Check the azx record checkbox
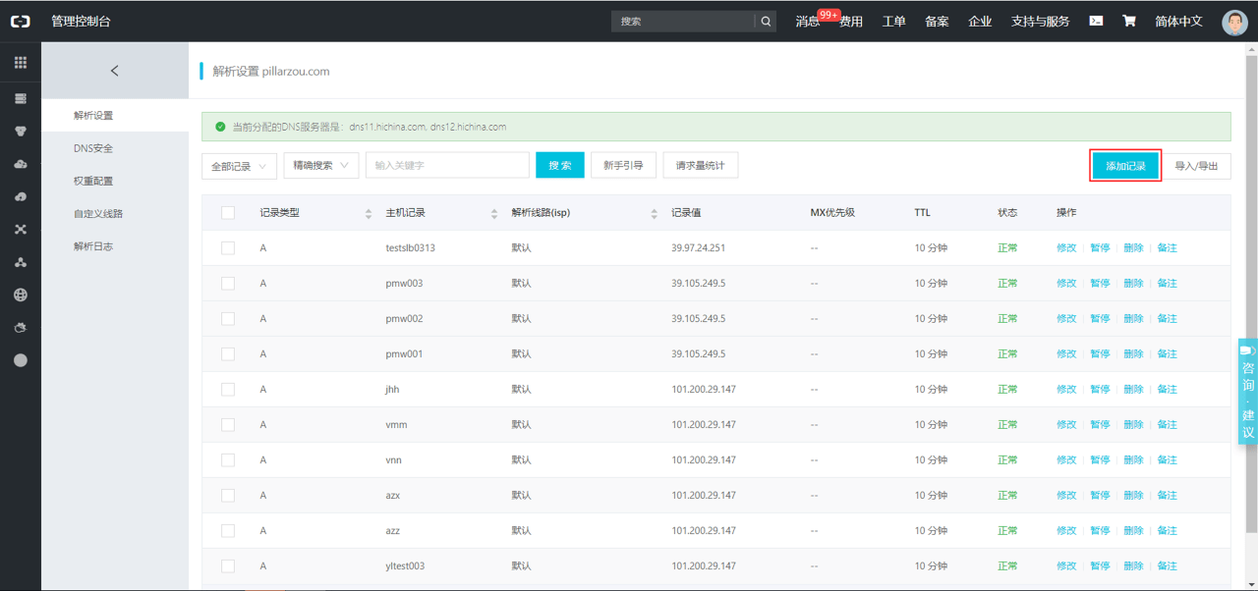This screenshot has width=1258, height=591. [x=228, y=496]
